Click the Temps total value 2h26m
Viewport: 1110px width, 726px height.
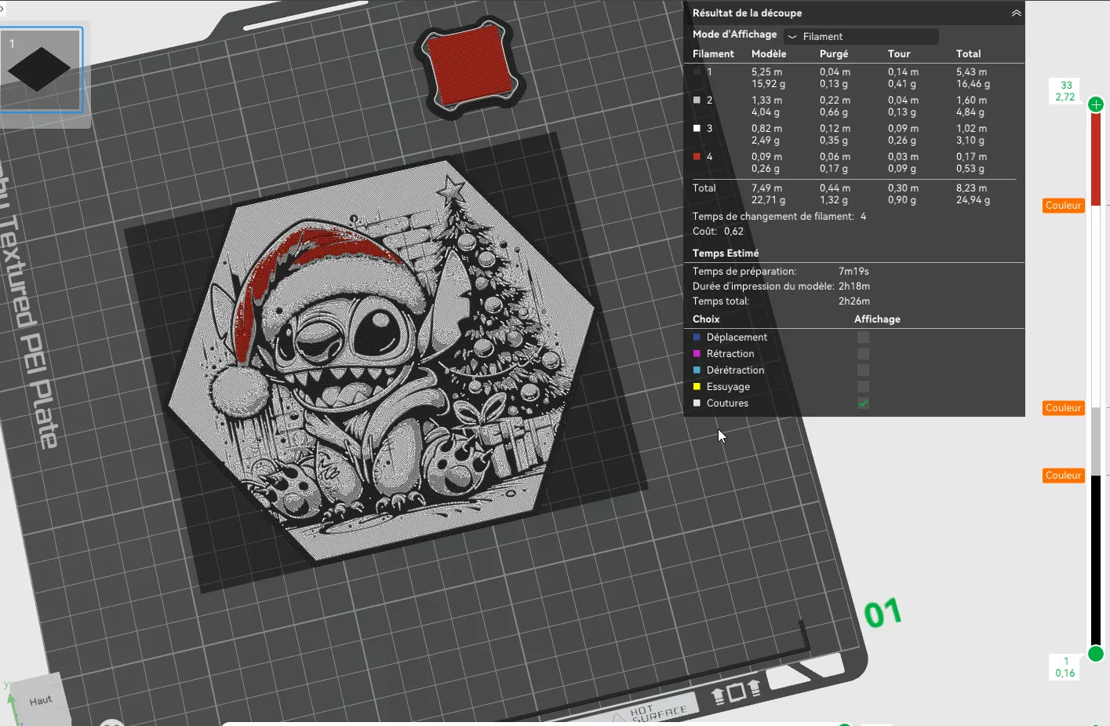click(x=854, y=301)
